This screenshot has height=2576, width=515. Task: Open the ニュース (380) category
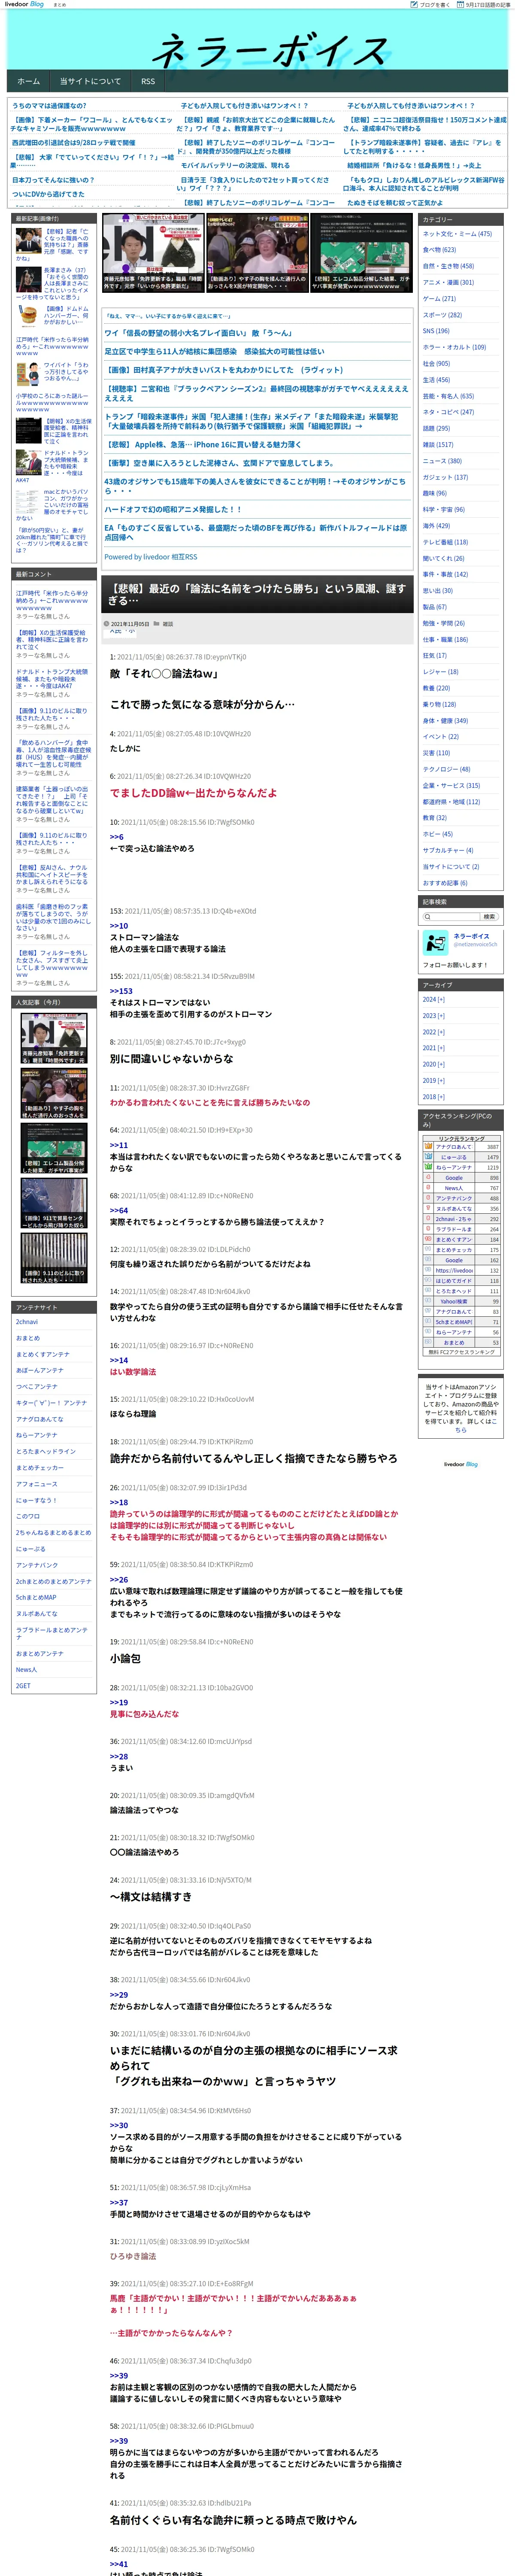pos(442,461)
